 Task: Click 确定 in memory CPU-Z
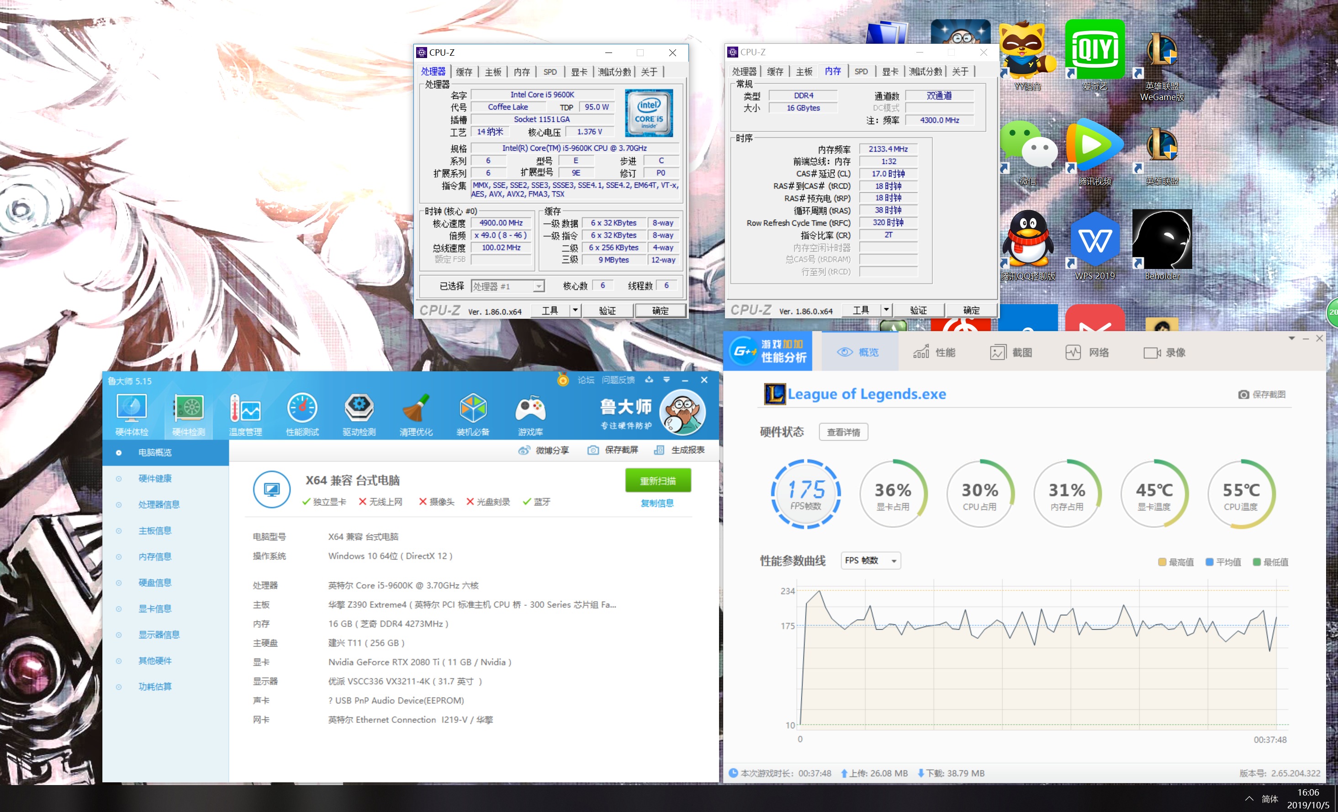click(x=972, y=310)
